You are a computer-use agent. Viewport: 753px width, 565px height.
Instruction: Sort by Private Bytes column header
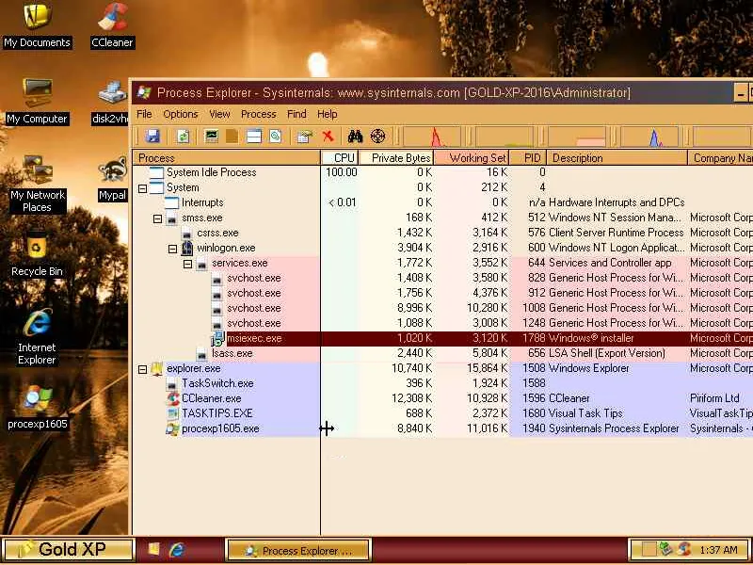(x=396, y=157)
